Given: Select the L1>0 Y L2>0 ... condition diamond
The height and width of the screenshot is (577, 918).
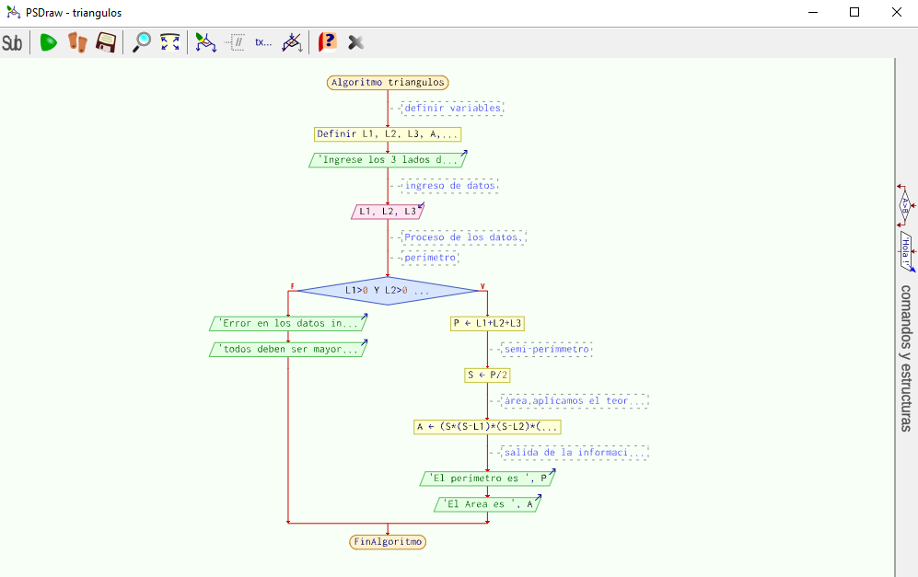Looking at the screenshot, I should (x=388, y=291).
